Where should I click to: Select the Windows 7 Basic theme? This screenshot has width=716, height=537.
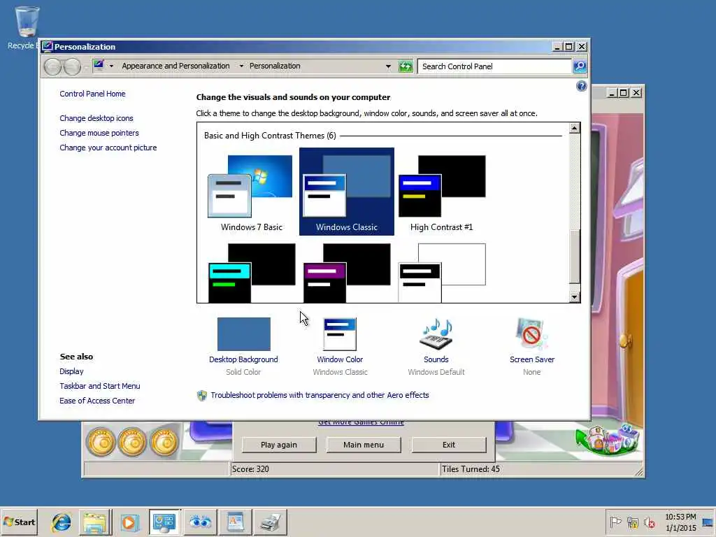(251, 192)
